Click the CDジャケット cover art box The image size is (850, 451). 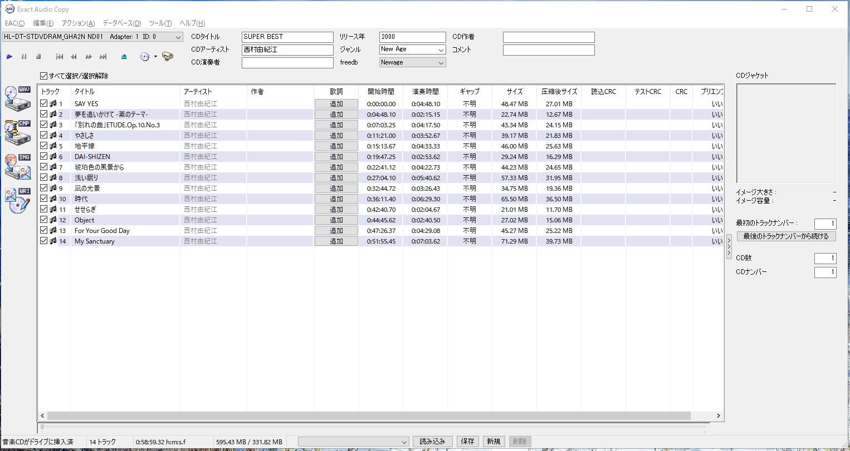pos(786,133)
